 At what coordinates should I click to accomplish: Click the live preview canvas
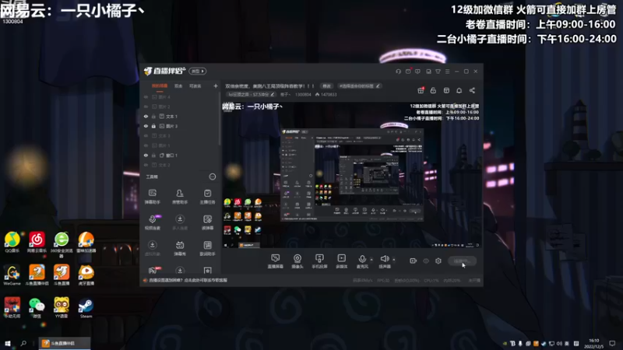coord(351,175)
